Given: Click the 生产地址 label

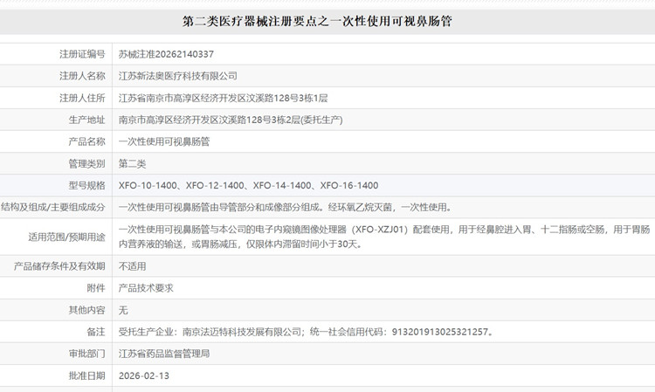Looking at the screenshot, I should (x=86, y=120).
